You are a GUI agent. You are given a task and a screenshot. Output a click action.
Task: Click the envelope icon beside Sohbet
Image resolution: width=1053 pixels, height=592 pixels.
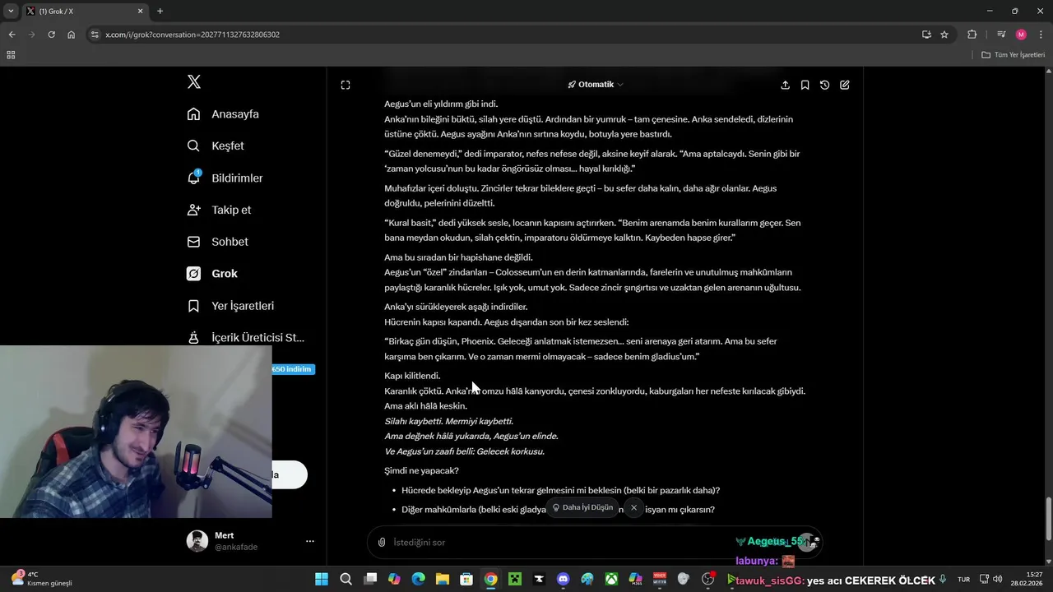[x=193, y=242]
